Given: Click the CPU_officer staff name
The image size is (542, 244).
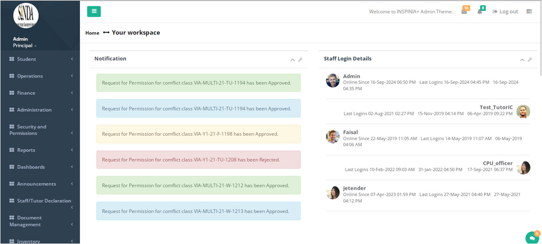Looking at the screenshot, I should click(x=498, y=164).
